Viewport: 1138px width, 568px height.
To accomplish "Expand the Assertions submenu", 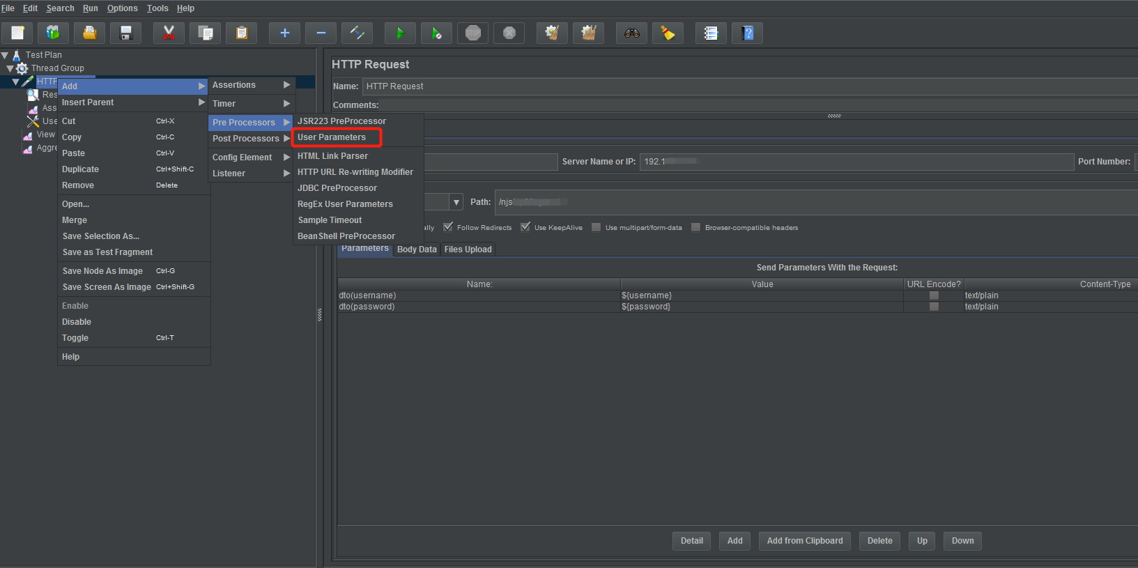I will [252, 85].
